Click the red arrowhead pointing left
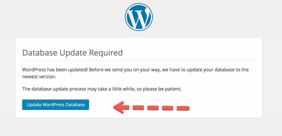The image size is (282, 136). tap(119, 107)
